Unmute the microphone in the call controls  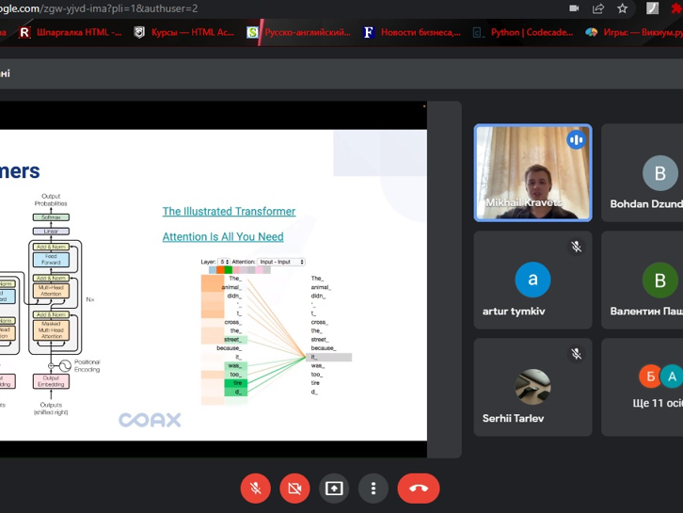click(255, 489)
